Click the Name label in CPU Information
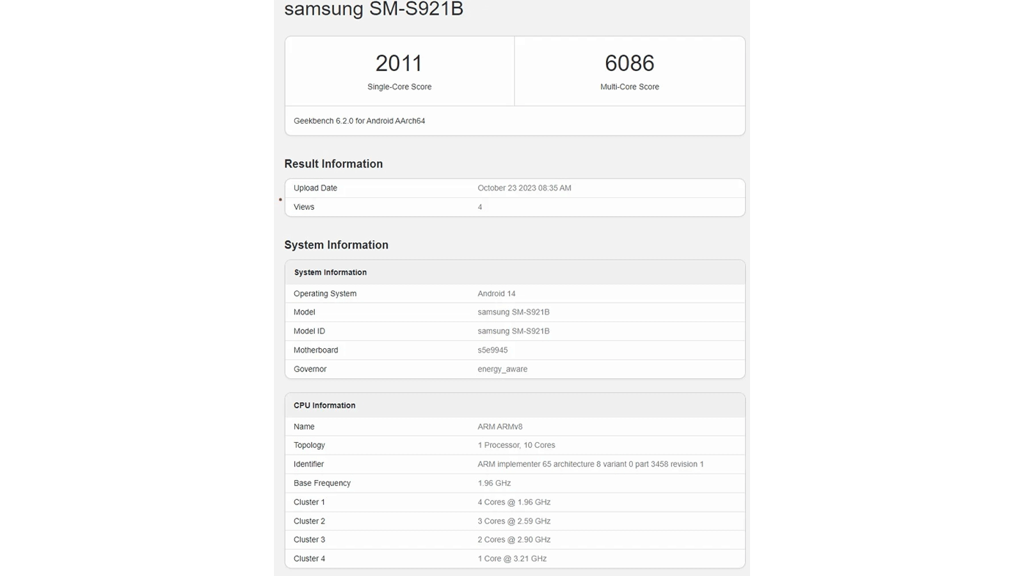This screenshot has width=1024, height=576. (x=304, y=427)
